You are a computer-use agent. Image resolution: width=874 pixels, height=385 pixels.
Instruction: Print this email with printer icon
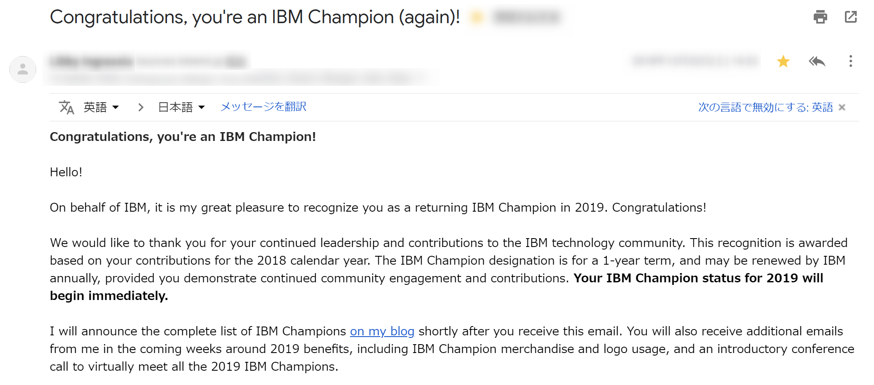(820, 17)
